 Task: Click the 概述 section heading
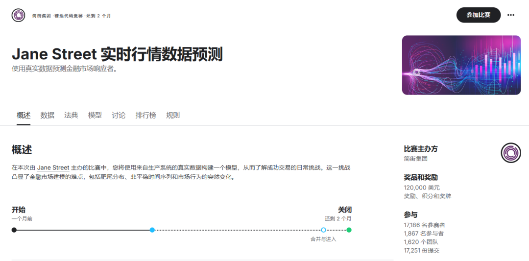pos(22,150)
